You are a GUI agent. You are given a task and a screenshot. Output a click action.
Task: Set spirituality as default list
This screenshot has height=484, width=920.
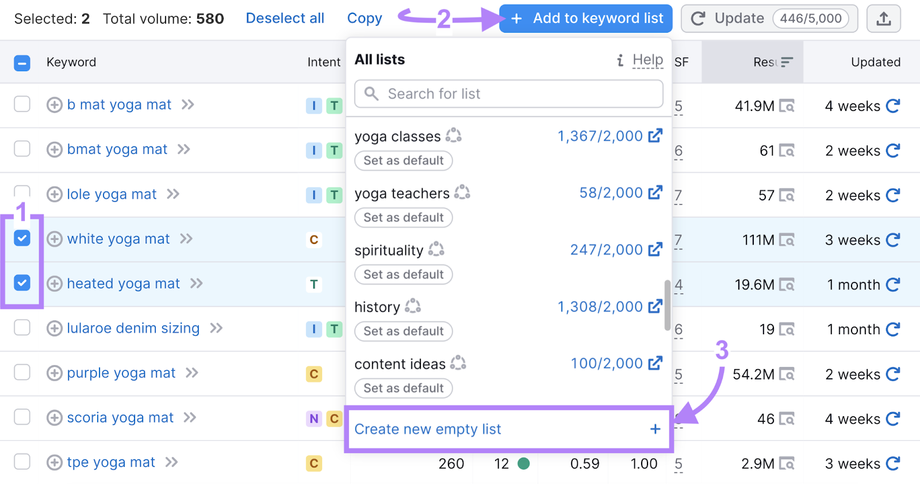404,274
